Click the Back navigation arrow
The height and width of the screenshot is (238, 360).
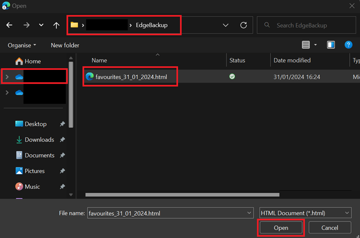[9, 25]
